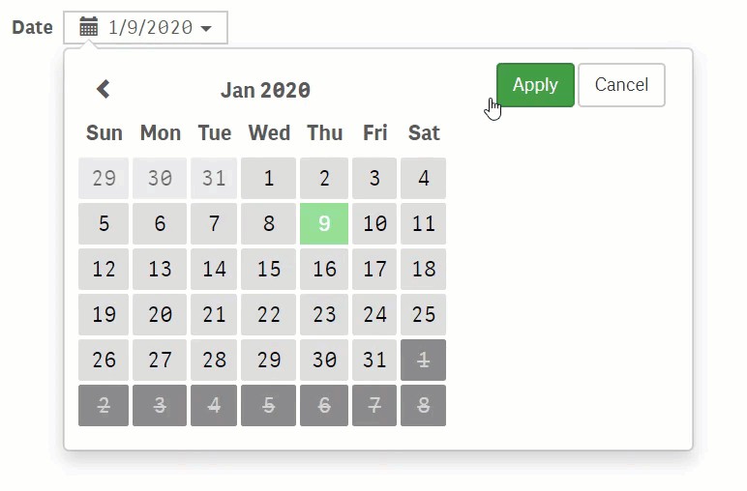Click the calendar icon in the Date field

tap(89, 27)
